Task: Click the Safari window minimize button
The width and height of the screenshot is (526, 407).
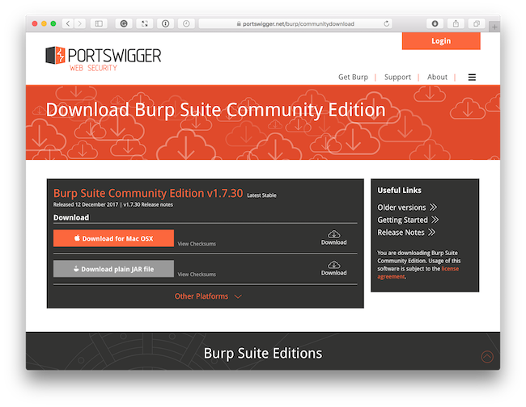Action: pyautogui.click(x=44, y=23)
